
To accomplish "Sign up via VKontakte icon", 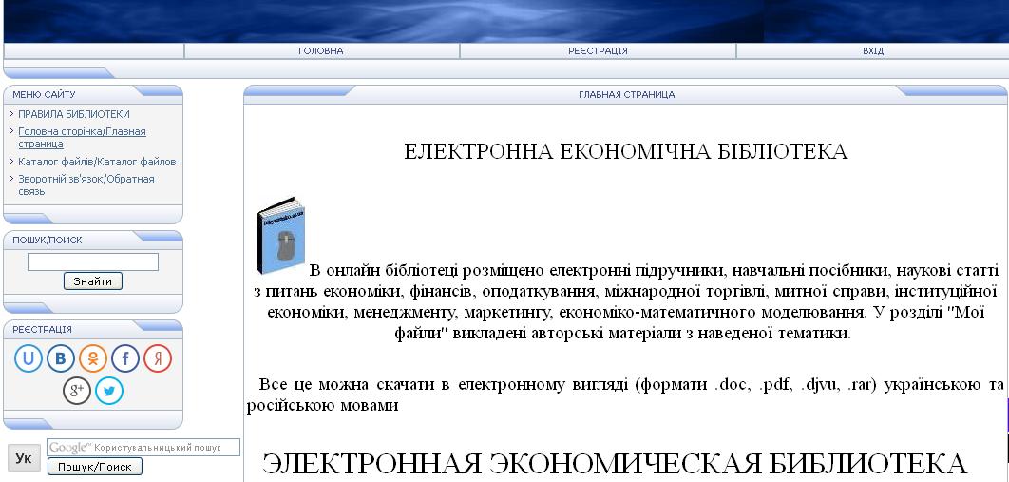I will (61, 358).
